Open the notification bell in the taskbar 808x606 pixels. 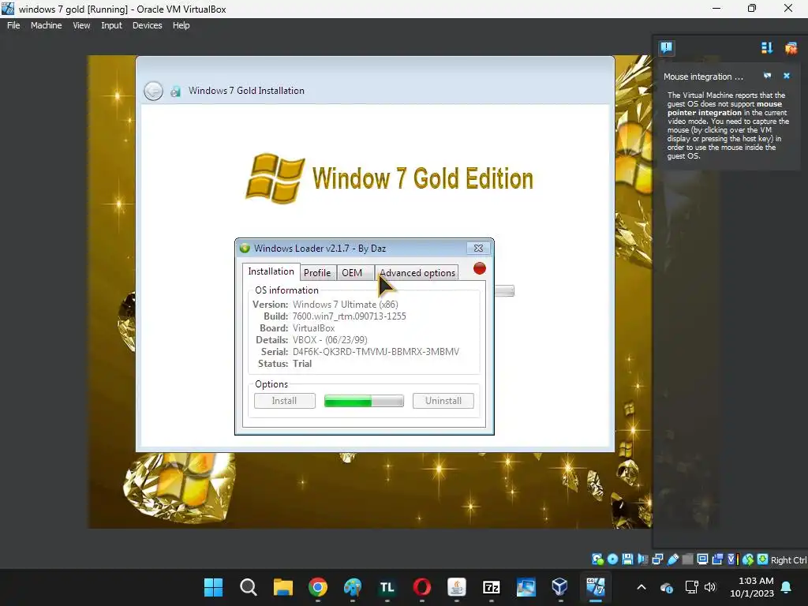pyautogui.click(x=787, y=587)
